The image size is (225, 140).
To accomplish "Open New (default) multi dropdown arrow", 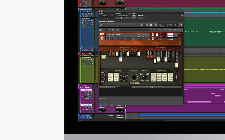I will 107,30.
